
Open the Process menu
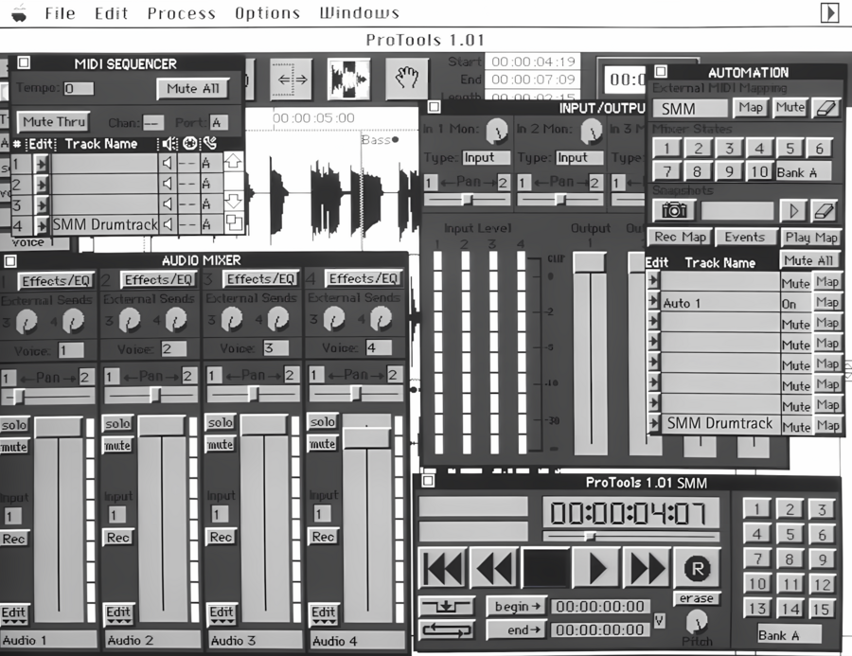pyautogui.click(x=181, y=13)
